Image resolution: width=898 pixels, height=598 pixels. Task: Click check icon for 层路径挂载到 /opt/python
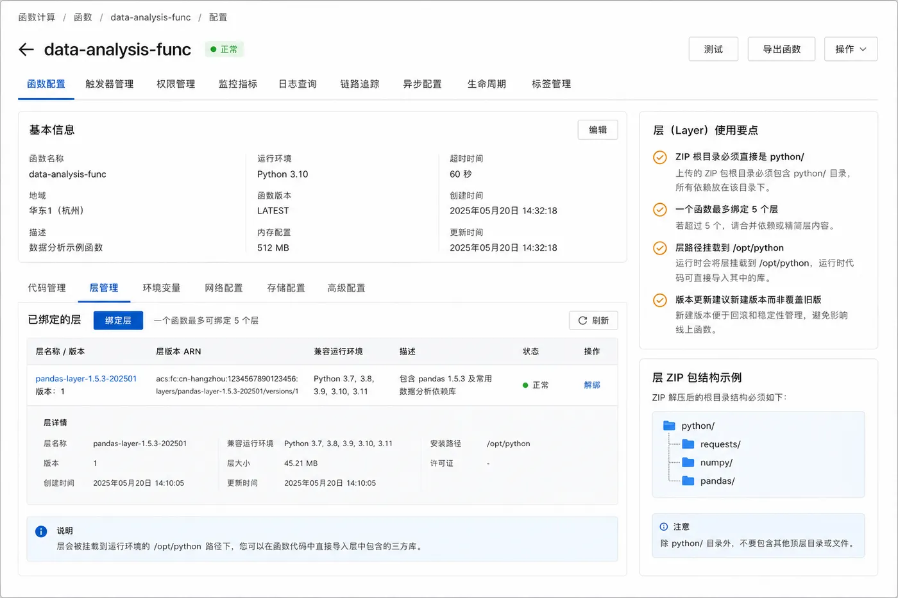[x=659, y=248]
